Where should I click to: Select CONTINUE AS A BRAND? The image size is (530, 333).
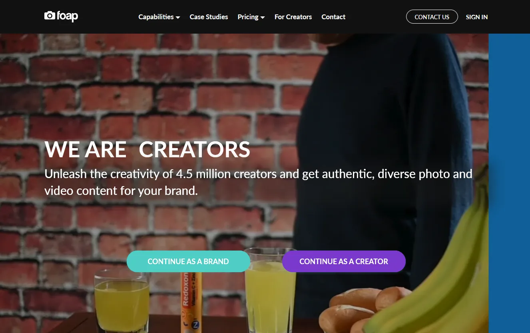(x=188, y=261)
